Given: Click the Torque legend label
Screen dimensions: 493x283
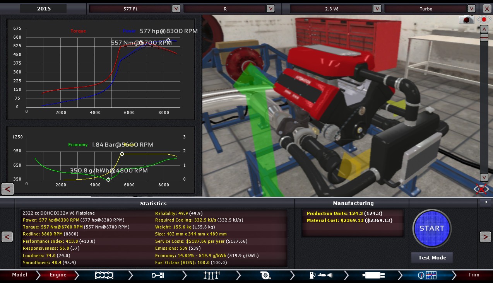Looking at the screenshot, I should point(78,31).
